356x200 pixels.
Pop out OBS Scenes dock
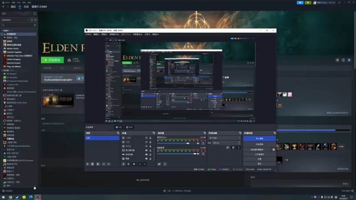(118, 133)
